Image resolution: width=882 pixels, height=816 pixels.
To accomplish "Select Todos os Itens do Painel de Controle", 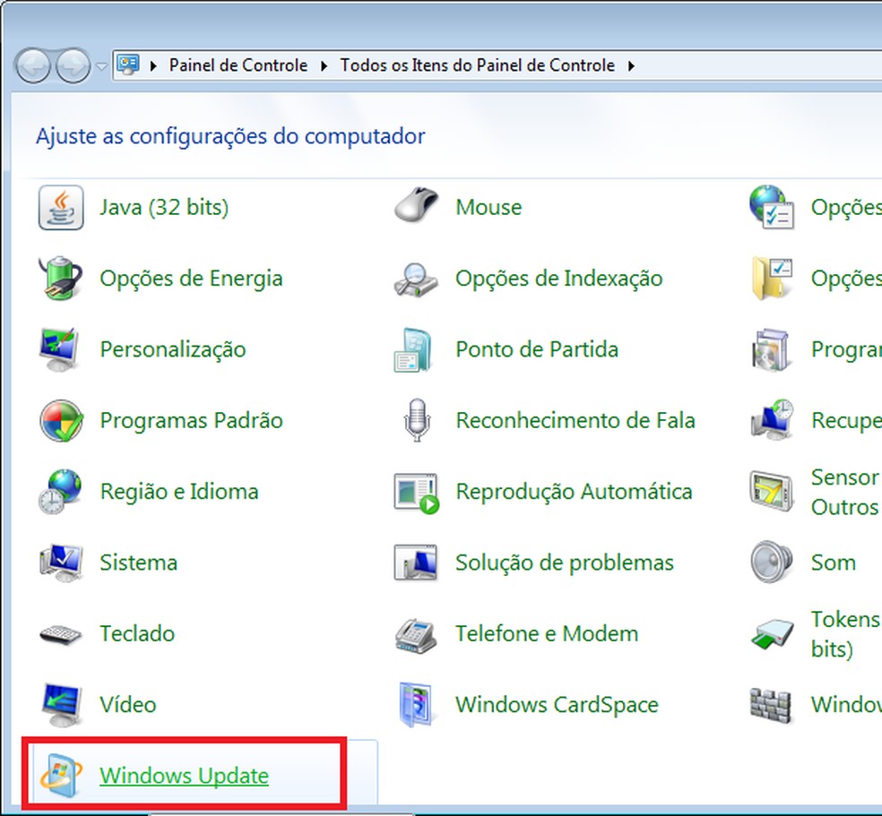I will [476, 65].
